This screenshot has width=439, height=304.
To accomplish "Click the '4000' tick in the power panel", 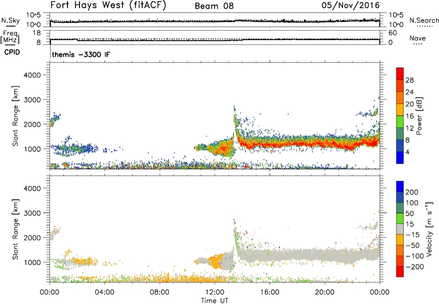I will [32, 75].
